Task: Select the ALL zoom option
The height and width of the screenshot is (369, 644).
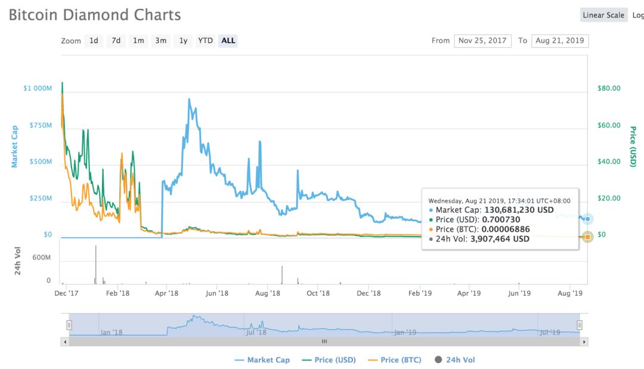Action: tap(228, 41)
